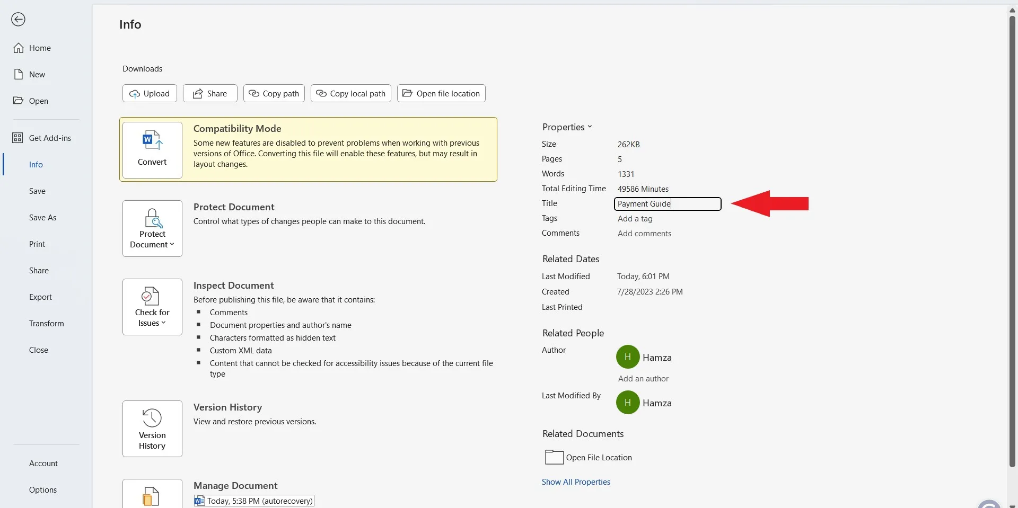Image resolution: width=1018 pixels, height=508 pixels.
Task: Expand the Check for Issues dropdown arrow
Action: point(164,323)
